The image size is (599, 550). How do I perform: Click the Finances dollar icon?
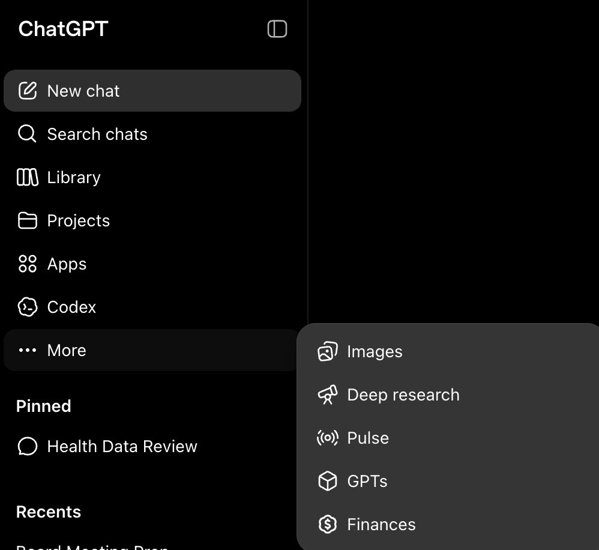click(x=327, y=524)
